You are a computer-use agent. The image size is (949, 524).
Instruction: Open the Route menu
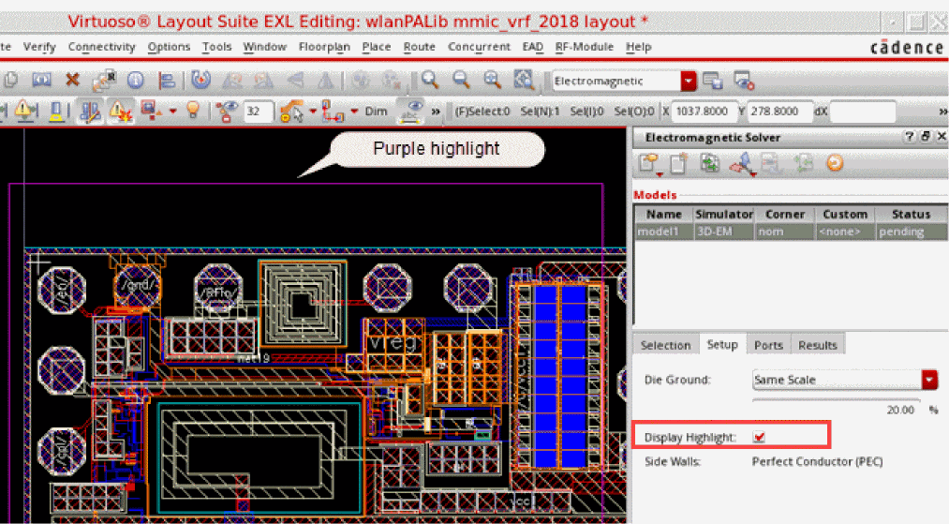[x=420, y=47]
